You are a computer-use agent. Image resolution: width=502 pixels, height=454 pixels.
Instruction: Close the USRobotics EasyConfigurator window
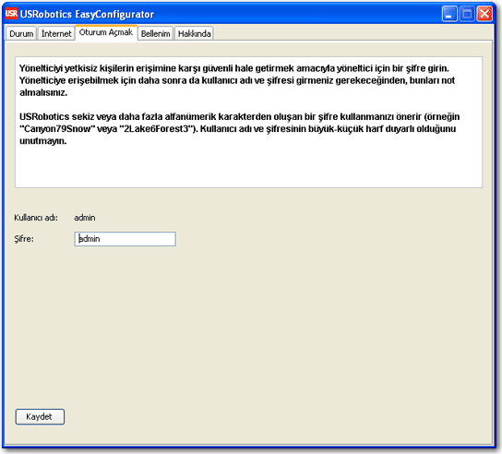point(484,14)
